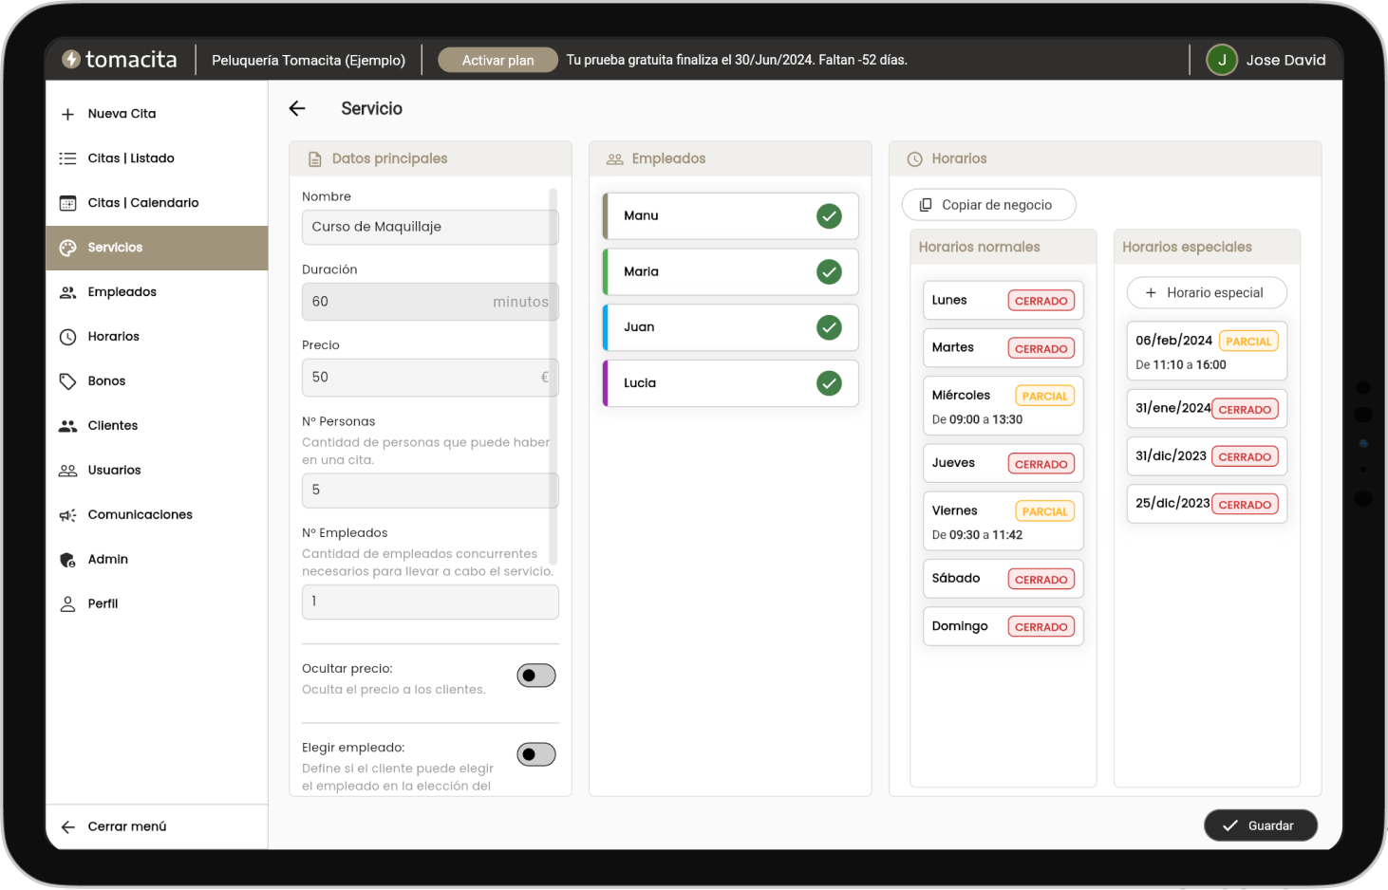Click the people icon beside Empleados menu
The image size is (1388, 890).
point(67,292)
